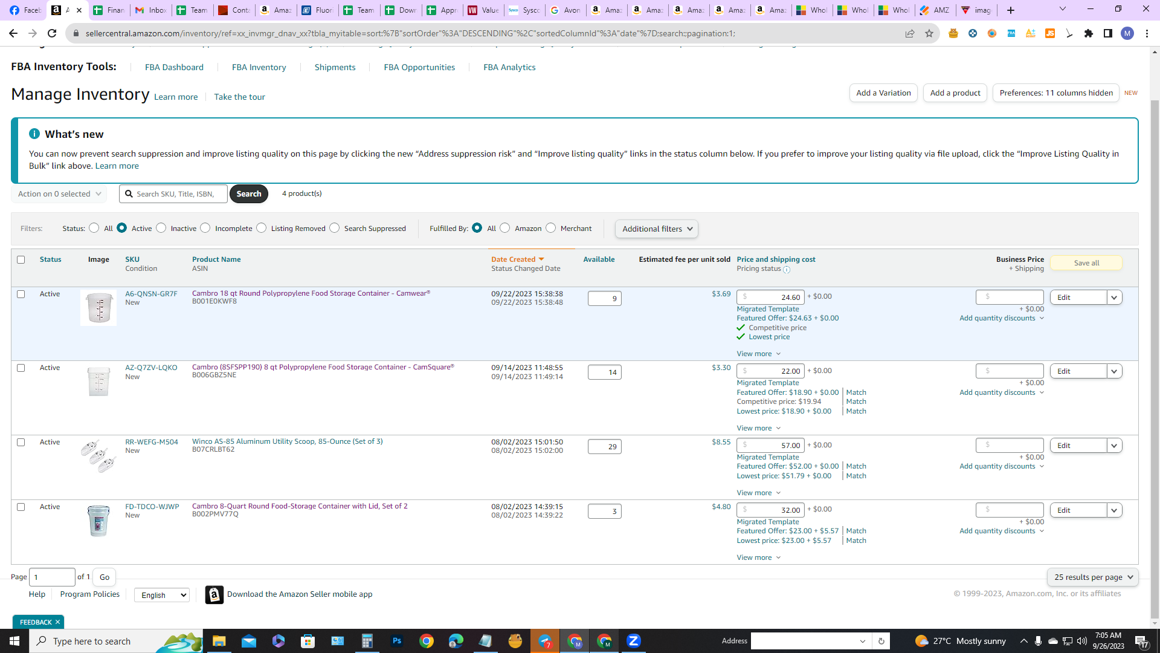Click Add a product button
The width and height of the screenshot is (1160, 653).
pos(955,93)
